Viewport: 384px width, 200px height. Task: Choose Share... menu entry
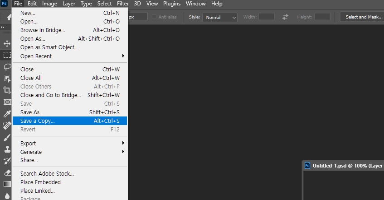click(x=70, y=160)
